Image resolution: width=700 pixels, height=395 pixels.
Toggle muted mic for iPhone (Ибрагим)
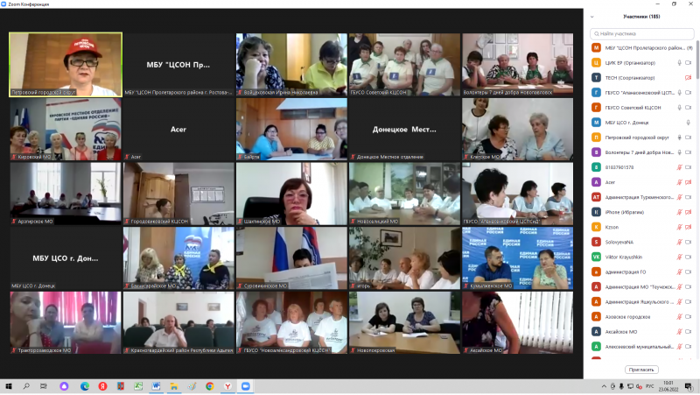click(679, 212)
